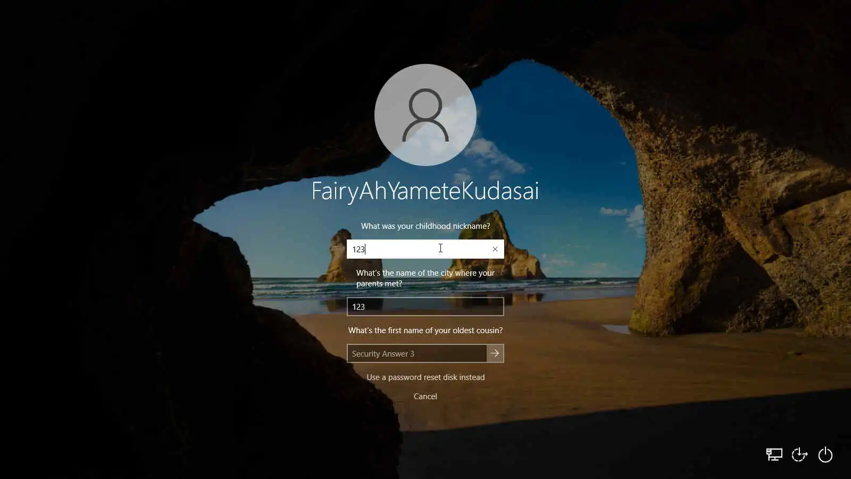Click the FairyAhYameteKudasai username text

425,191
